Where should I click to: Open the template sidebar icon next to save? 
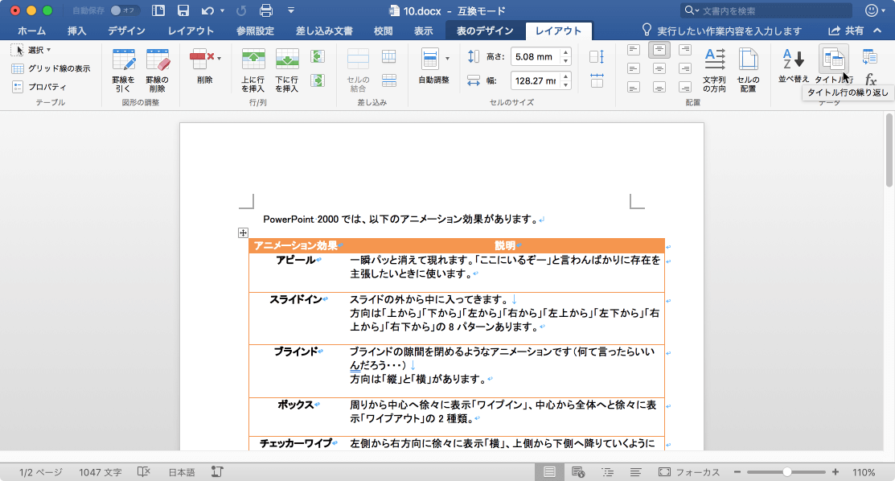click(x=158, y=10)
